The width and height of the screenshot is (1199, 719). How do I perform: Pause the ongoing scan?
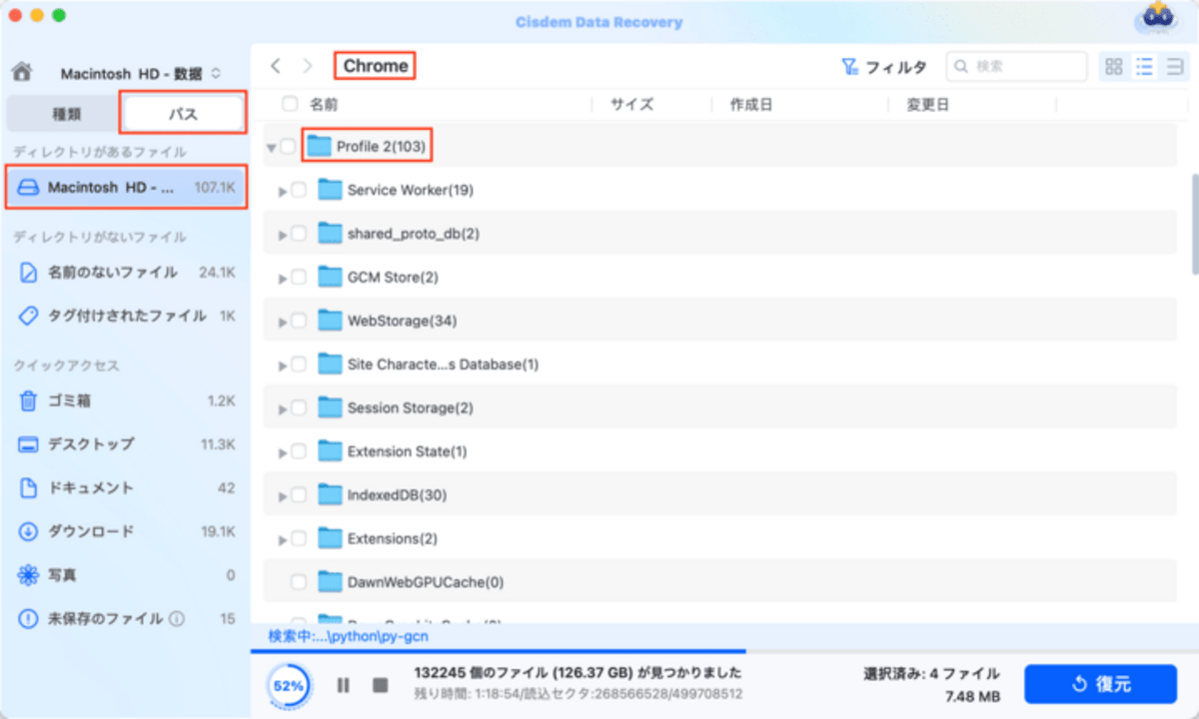click(343, 685)
